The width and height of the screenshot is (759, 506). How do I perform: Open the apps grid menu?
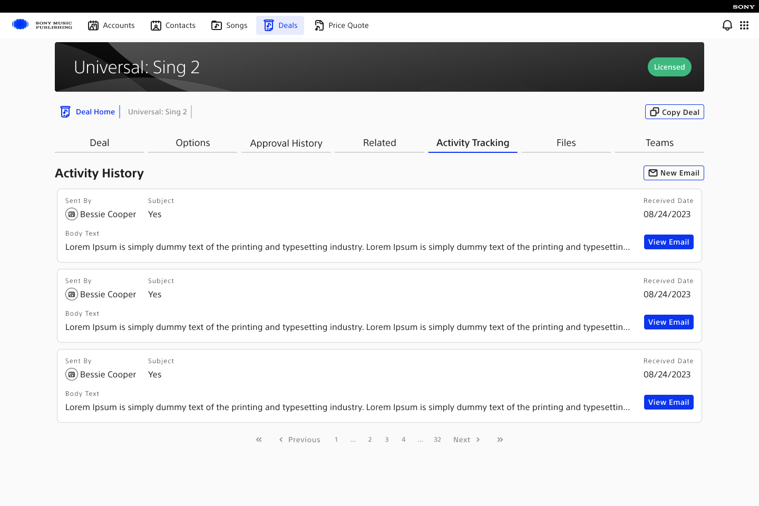point(744,25)
